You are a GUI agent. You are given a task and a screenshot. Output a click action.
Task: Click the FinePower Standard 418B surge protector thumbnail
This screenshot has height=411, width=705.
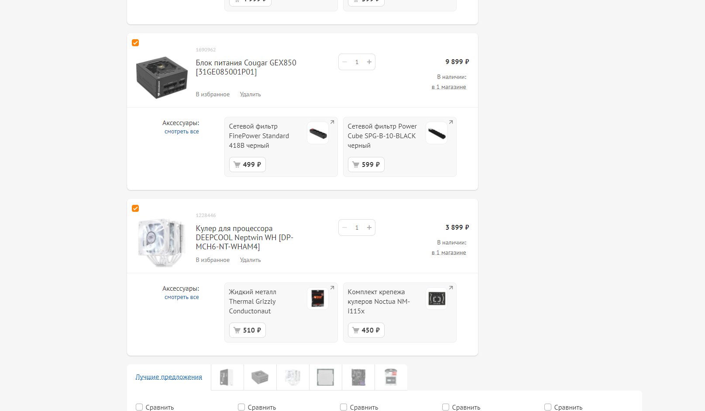318,133
